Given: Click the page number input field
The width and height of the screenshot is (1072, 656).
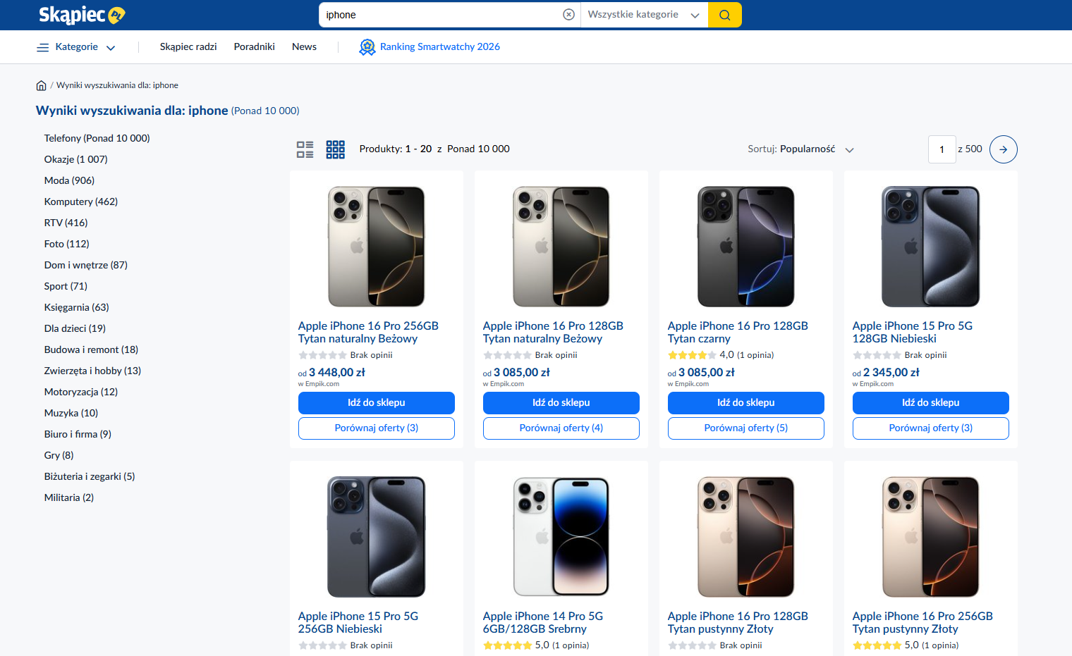Looking at the screenshot, I should 942,149.
